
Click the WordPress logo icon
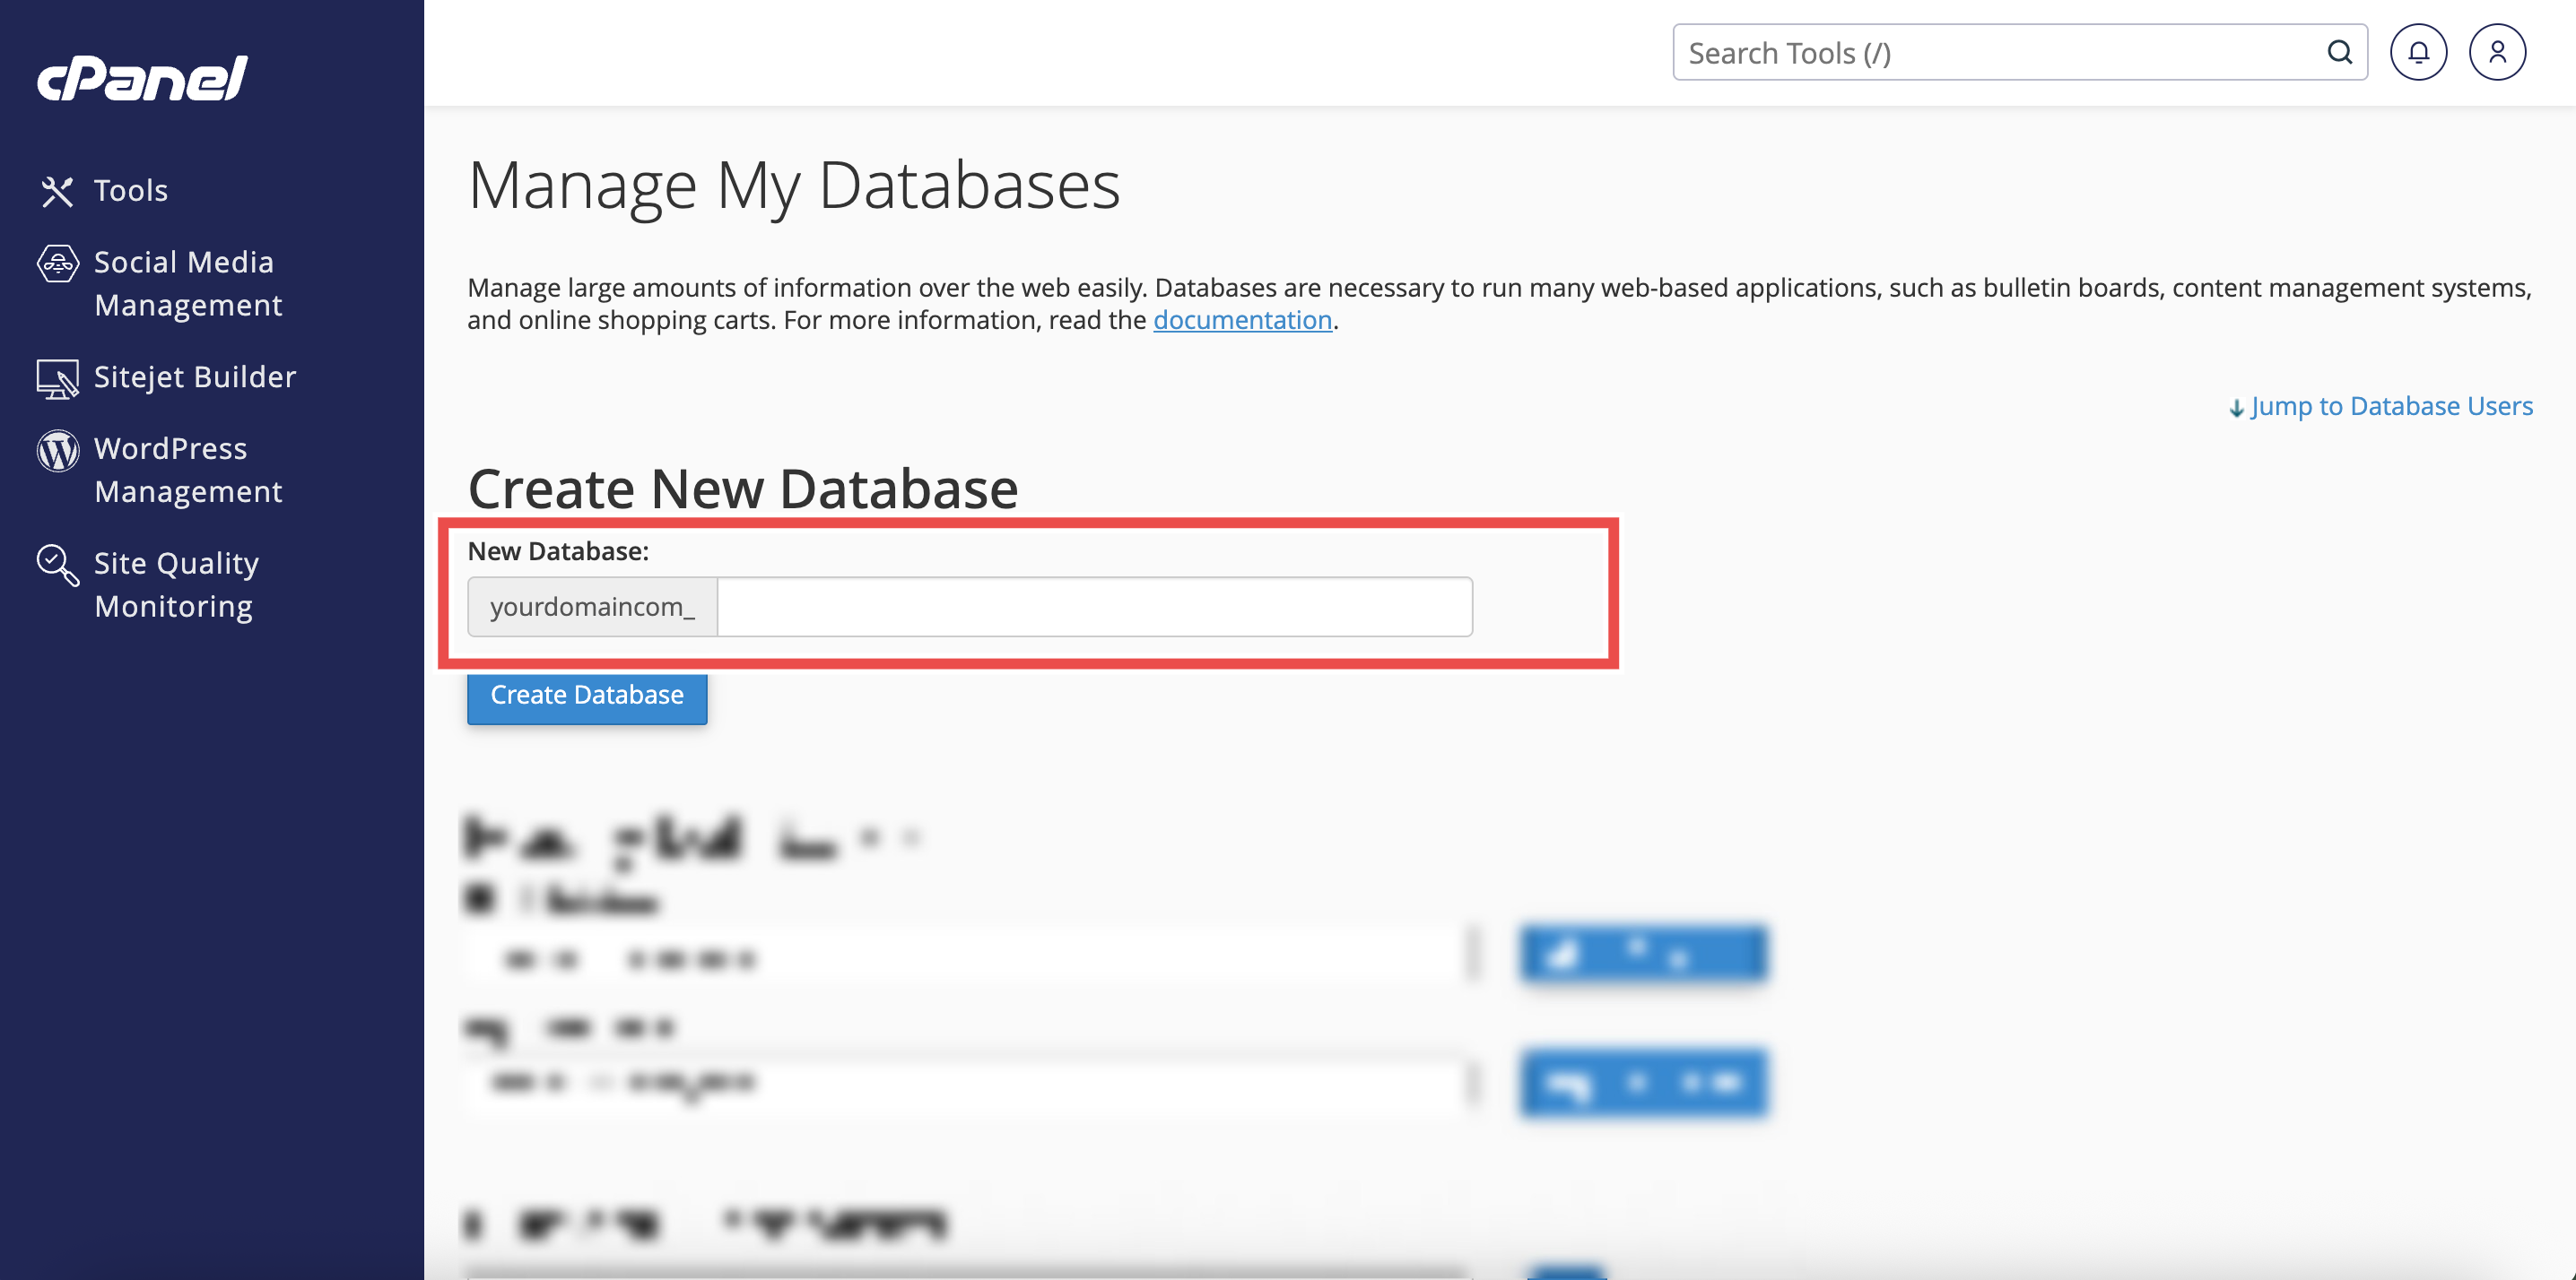click(x=57, y=451)
